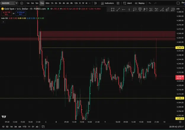
Task: Select the Fib Retracement tool
Action: click(x=173, y=9)
